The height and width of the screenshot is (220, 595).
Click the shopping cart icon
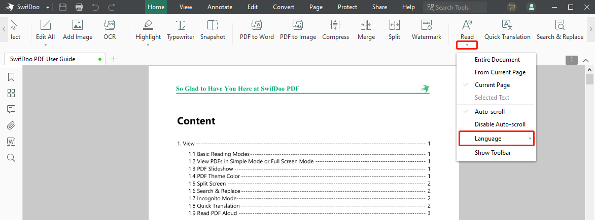[x=512, y=7]
